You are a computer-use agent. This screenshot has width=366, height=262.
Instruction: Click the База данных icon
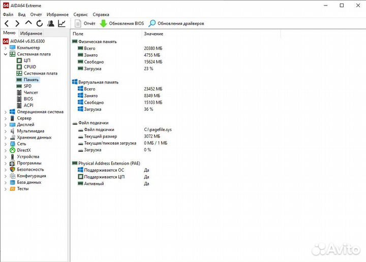pos(12,182)
